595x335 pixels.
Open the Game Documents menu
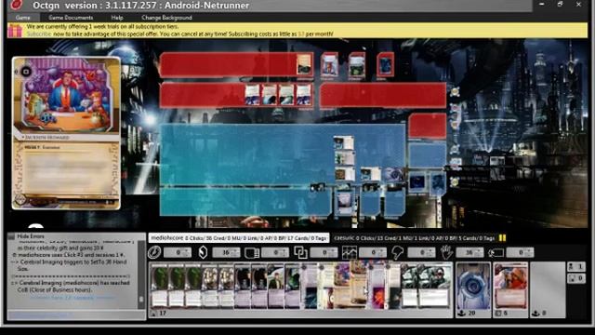click(x=71, y=18)
